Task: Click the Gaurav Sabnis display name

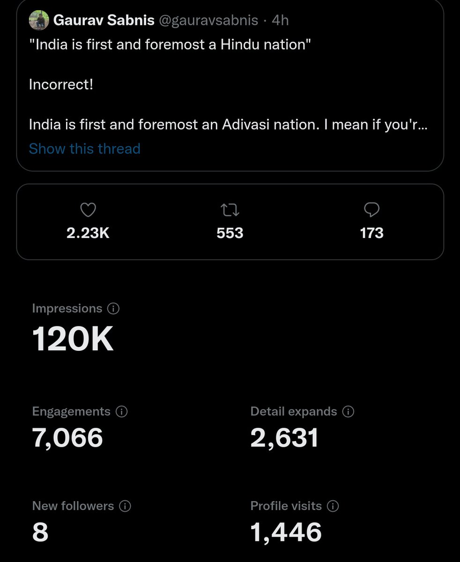Action: point(104,20)
